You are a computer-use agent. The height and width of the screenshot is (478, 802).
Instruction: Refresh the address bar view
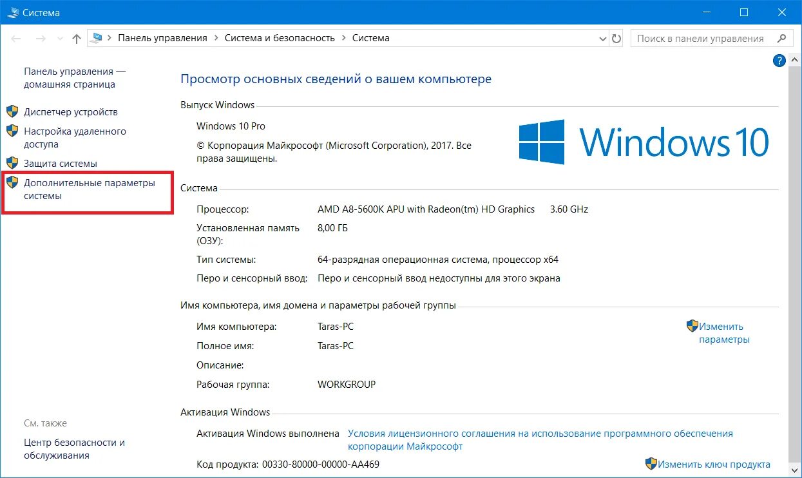click(x=616, y=39)
